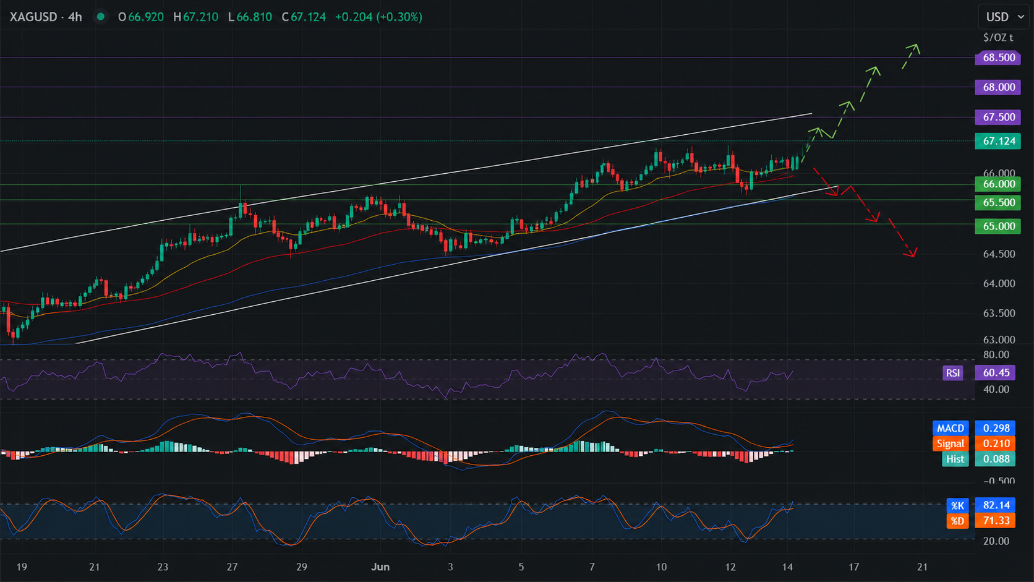Select the 68.000 price level label

[x=998, y=87]
